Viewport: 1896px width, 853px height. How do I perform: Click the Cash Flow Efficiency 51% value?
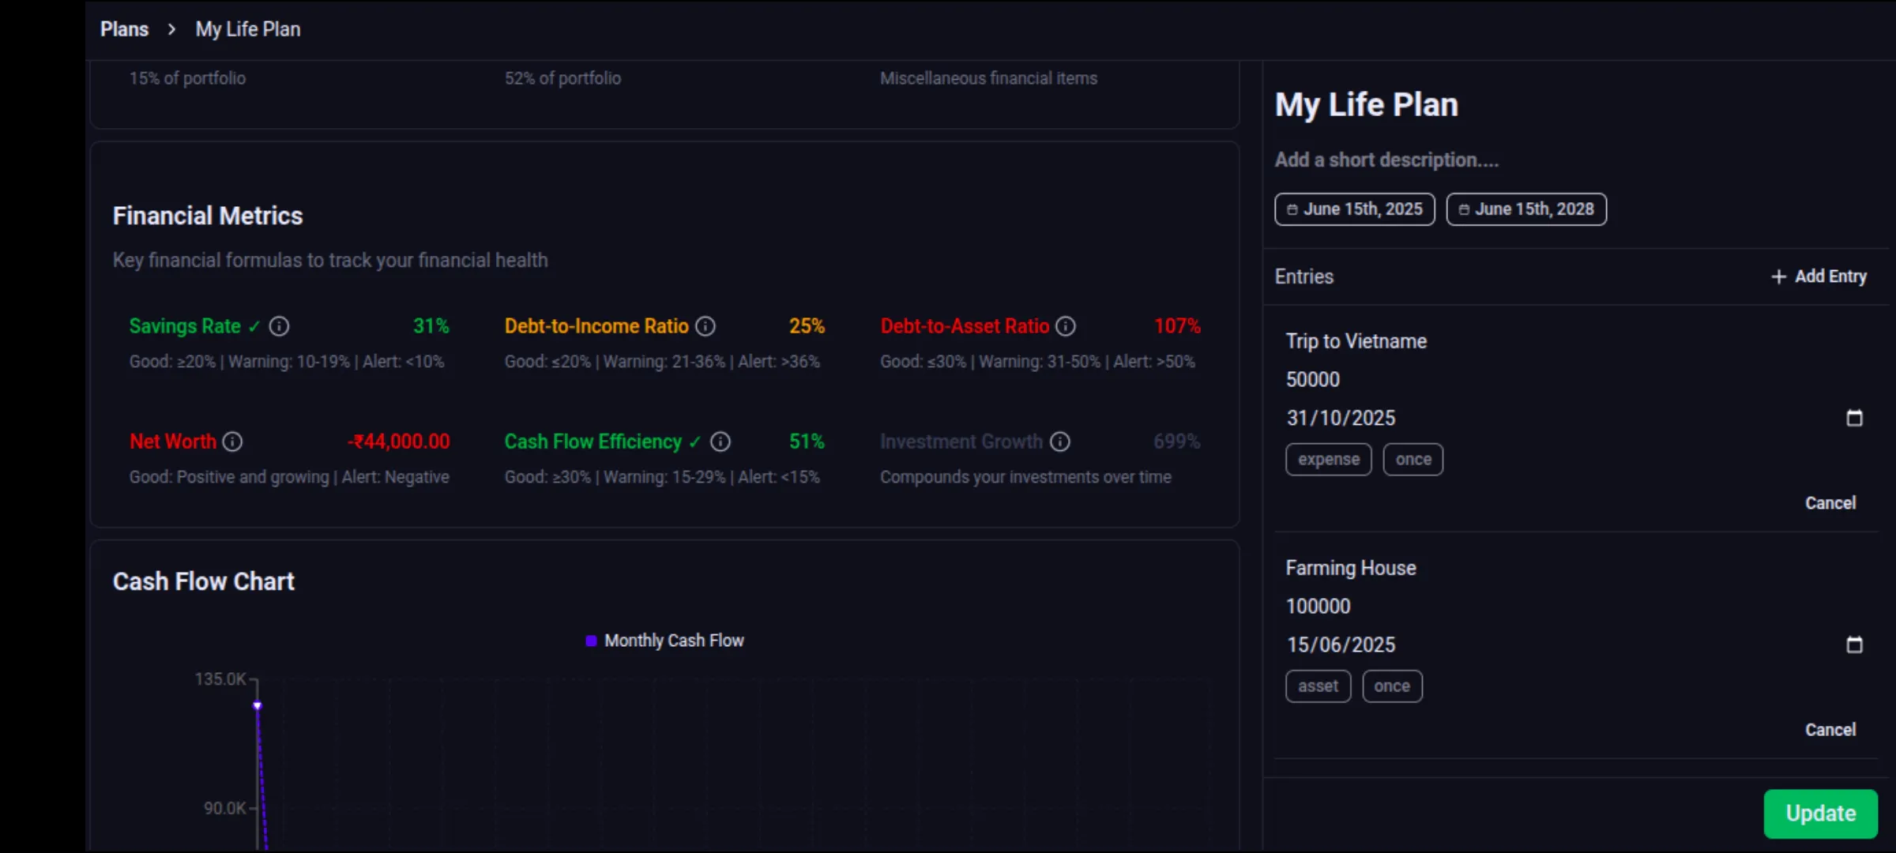click(807, 442)
